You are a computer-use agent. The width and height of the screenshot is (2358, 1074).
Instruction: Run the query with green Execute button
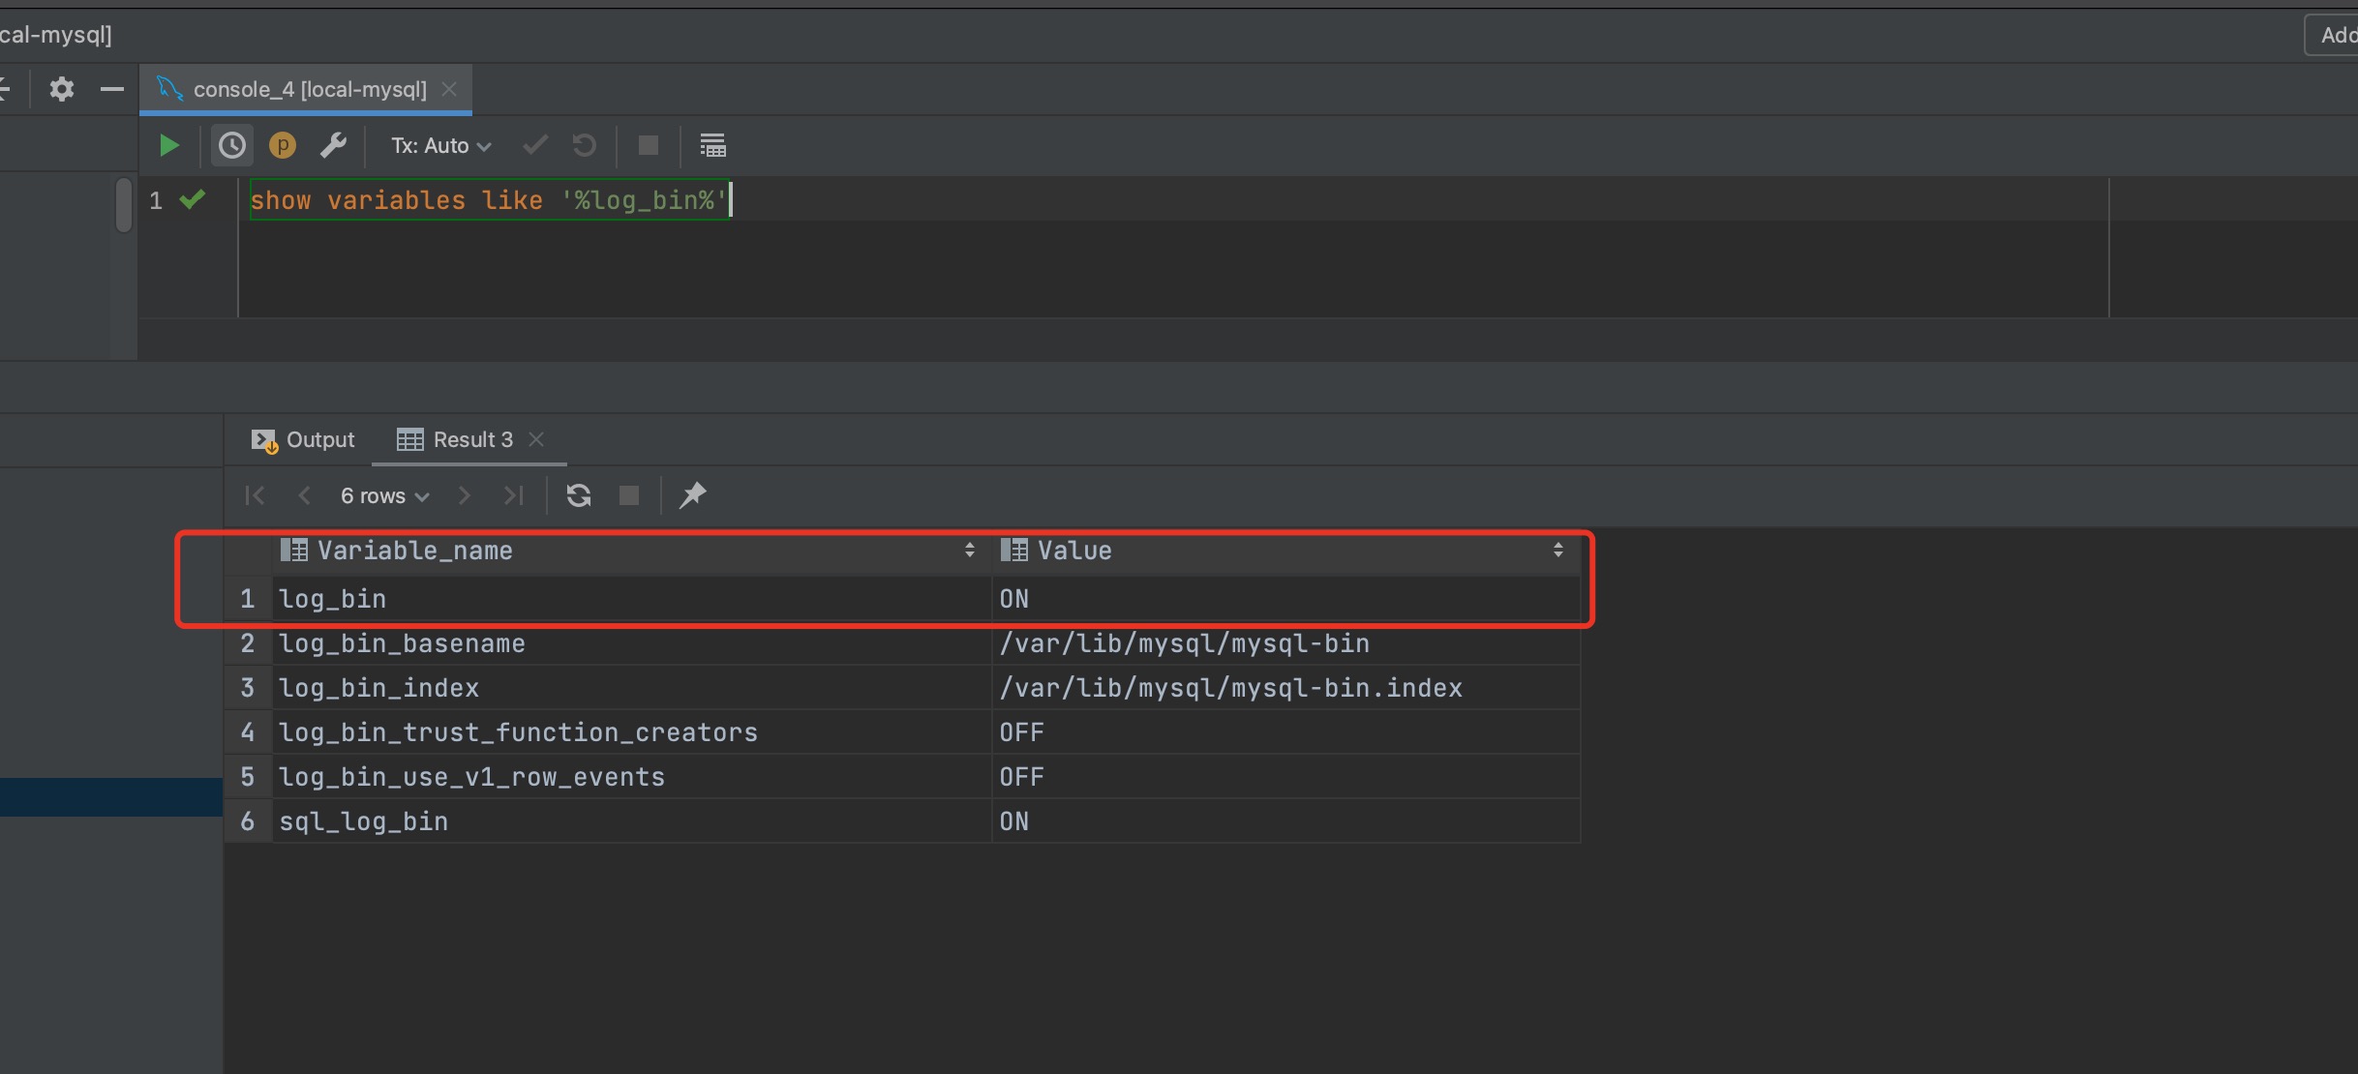tap(168, 146)
